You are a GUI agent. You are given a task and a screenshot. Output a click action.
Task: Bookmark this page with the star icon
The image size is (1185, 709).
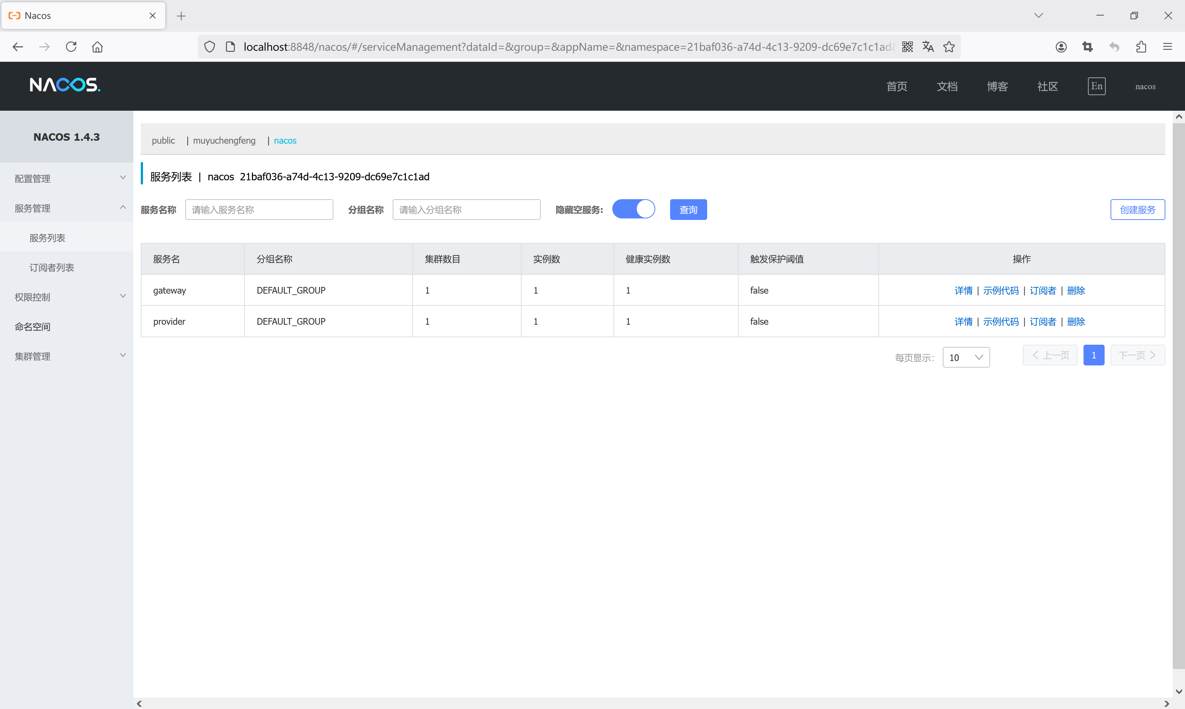point(949,47)
